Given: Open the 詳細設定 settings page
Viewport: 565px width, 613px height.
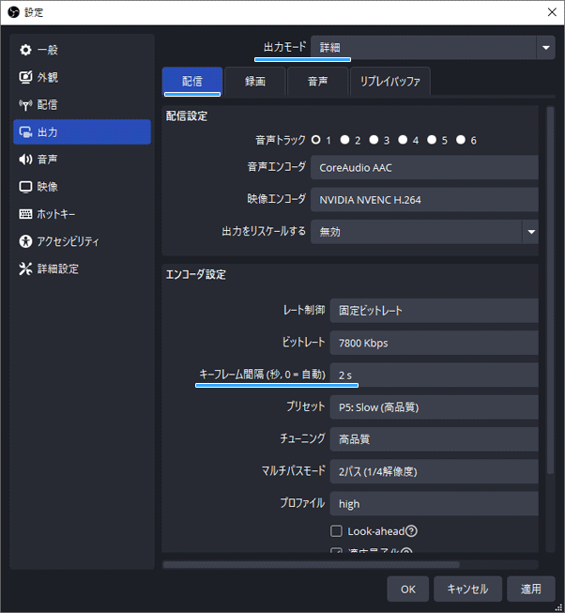Looking at the screenshot, I should coord(82,268).
